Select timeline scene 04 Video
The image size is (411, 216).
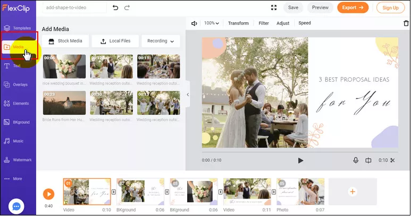tap(247, 192)
